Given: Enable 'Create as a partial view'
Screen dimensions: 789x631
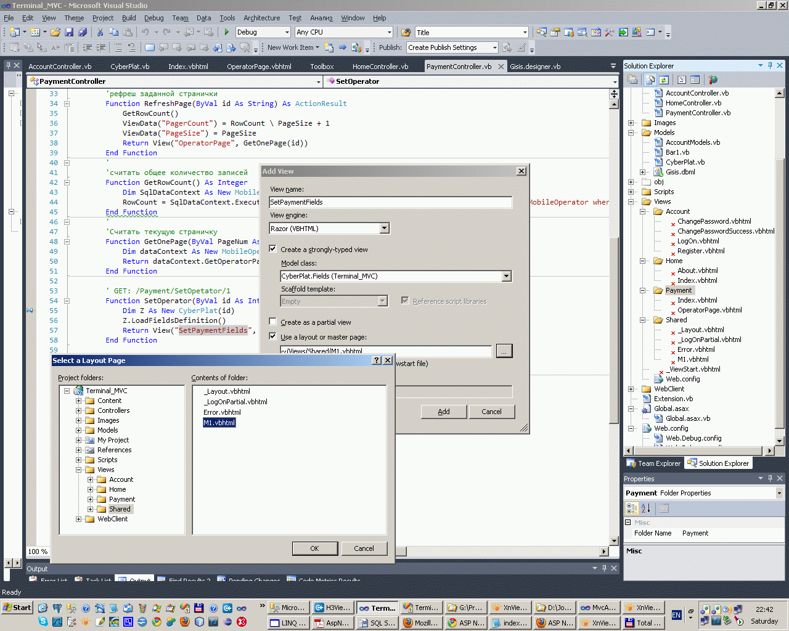Looking at the screenshot, I should point(273,322).
